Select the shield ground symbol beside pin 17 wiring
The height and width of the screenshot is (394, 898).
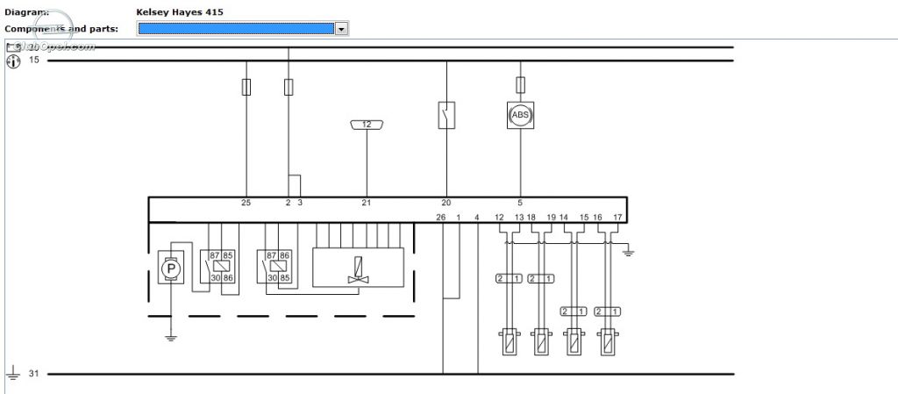[628, 253]
